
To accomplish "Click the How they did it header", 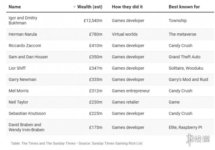I will (127, 7).
